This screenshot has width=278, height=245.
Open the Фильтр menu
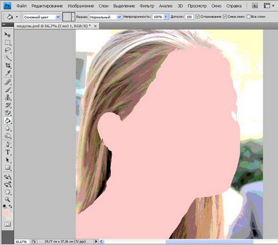[x=147, y=6]
